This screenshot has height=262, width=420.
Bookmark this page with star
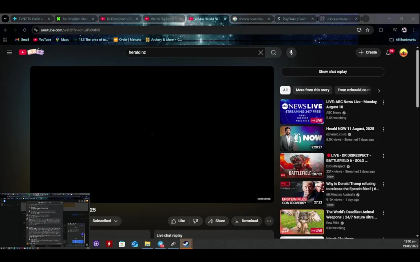(368, 30)
